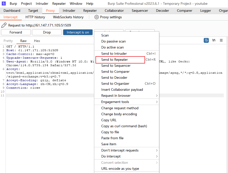Screen dimensions: 228x173
Task: Choose Save item
Action: tap(126, 144)
